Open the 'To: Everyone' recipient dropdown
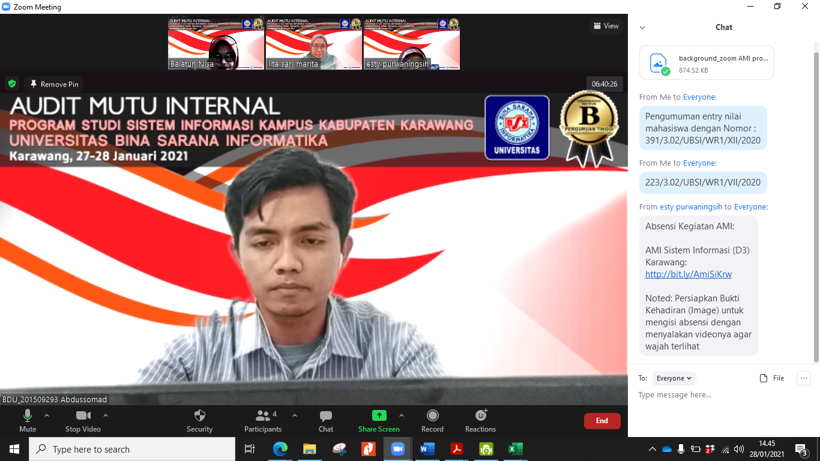Image resolution: width=820 pixels, height=461 pixels. (x=674, y=378)
